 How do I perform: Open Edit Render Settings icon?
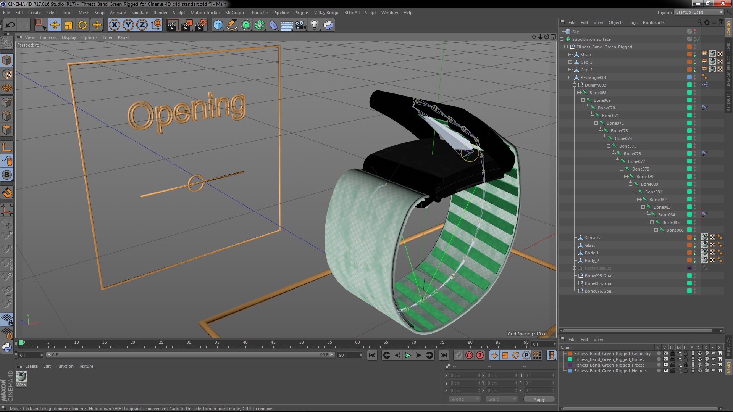[201, 25]
